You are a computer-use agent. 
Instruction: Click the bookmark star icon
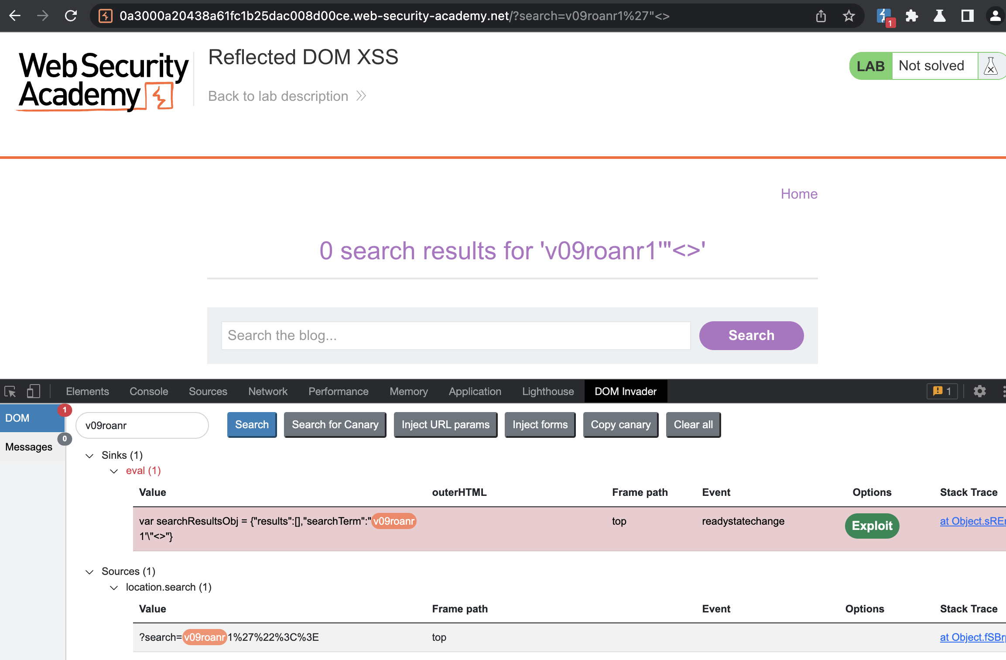coord(849,16)
